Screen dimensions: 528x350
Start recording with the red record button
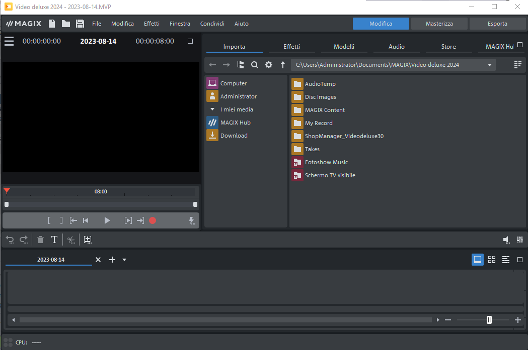(153, 220)
